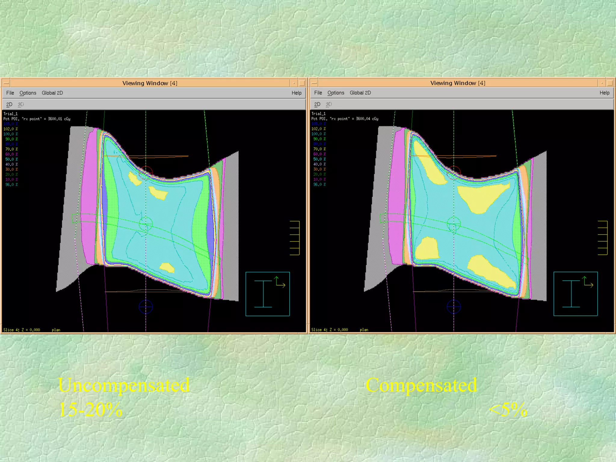The width and height of the screenshot is (616, 462).
Task: Expand Global 2D menu in right window
Action: click(x=360, y=93)
